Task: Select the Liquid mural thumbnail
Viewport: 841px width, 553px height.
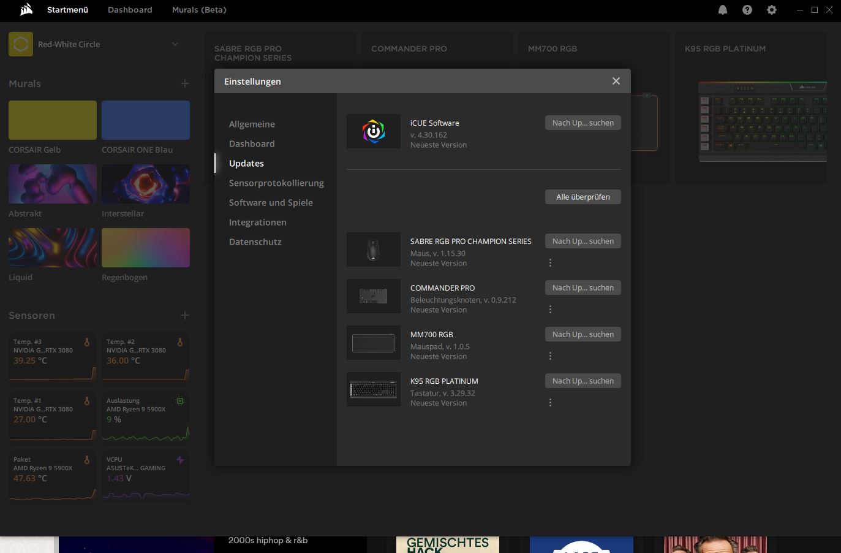Action: [53, 248]
